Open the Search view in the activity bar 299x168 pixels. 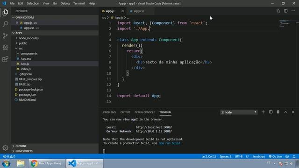[5, 24]
